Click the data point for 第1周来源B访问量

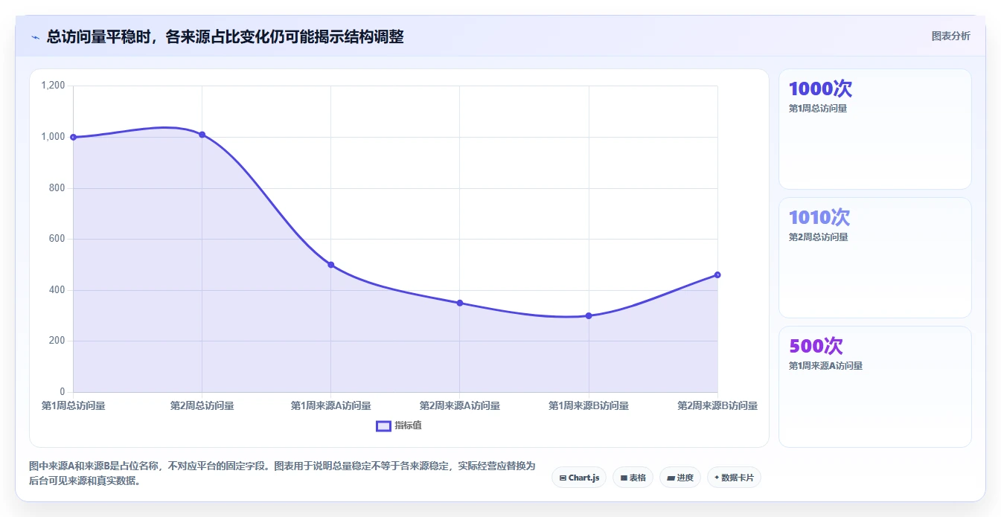(x=589, y=315)
